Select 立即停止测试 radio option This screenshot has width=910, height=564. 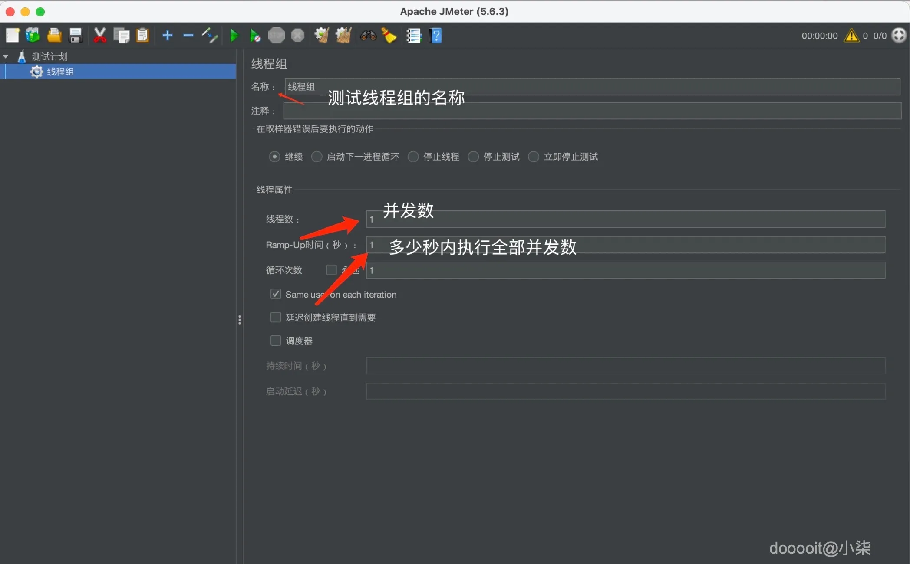click(534, 157)
